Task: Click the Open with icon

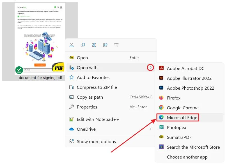Action: (72, 67)
